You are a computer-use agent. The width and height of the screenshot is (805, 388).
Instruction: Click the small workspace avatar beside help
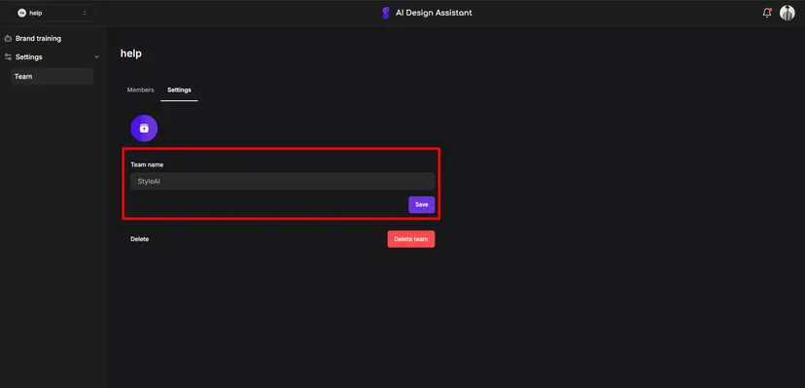tap(21, 13)
